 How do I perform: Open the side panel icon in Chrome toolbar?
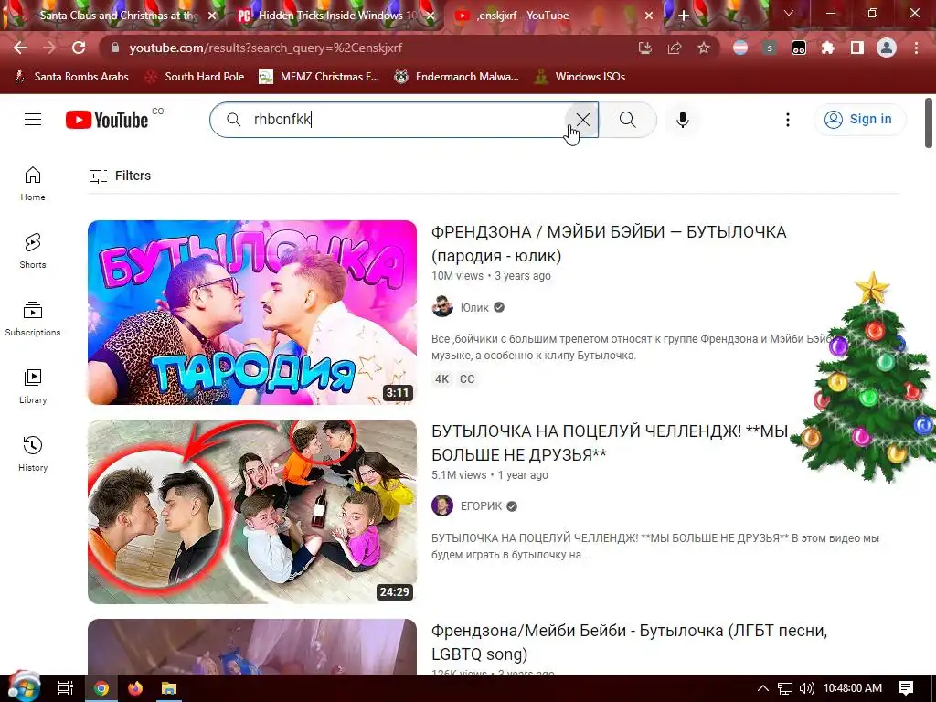coord(856,48)
